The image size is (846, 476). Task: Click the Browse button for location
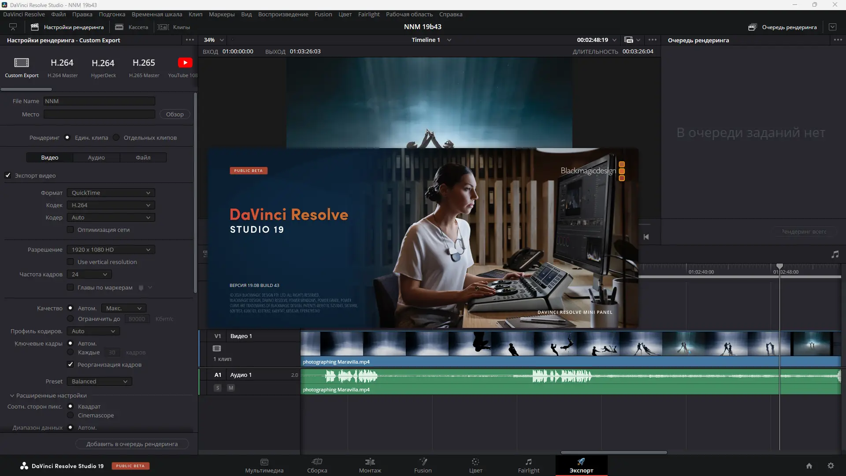tap(174, 115)
